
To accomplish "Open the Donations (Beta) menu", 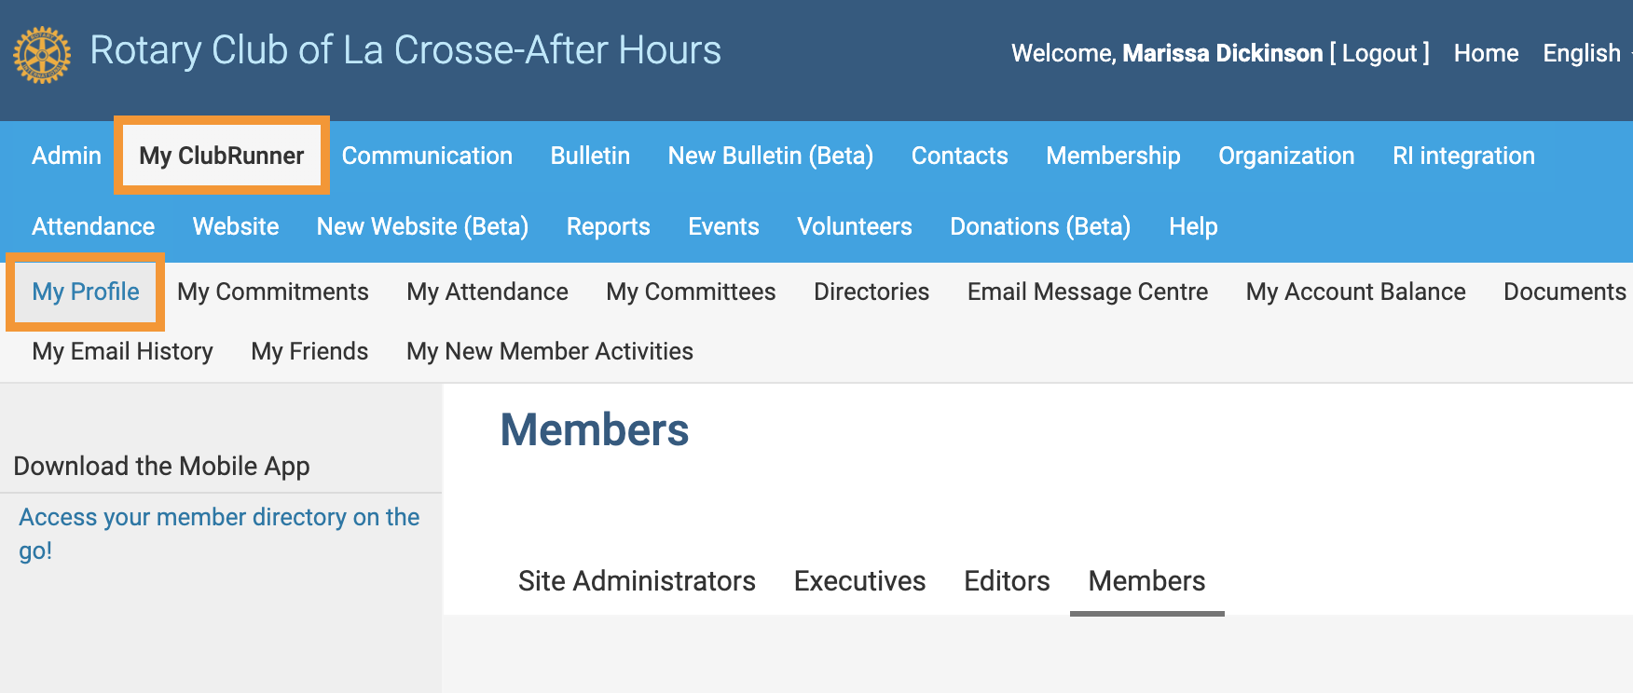I will (x=1040, y=226).
